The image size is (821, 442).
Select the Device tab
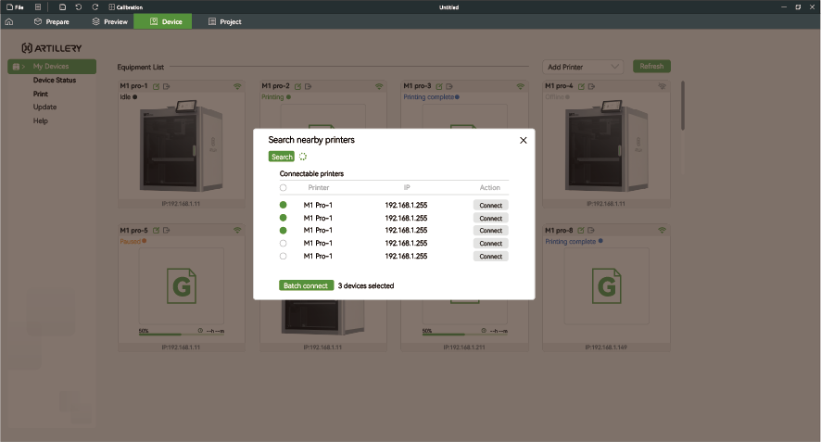click(x=163, y=21)
